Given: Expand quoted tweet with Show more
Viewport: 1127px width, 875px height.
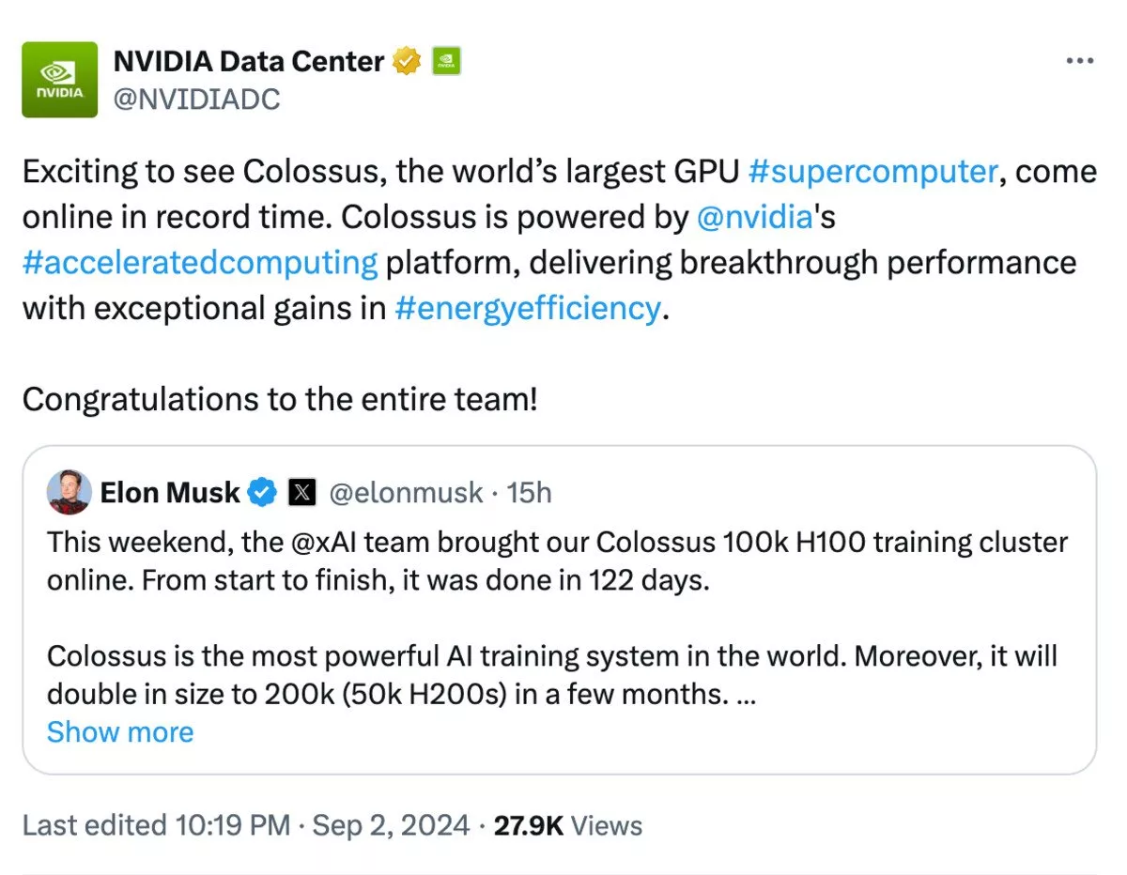Looking at the screenshot, I should (120, 731).
